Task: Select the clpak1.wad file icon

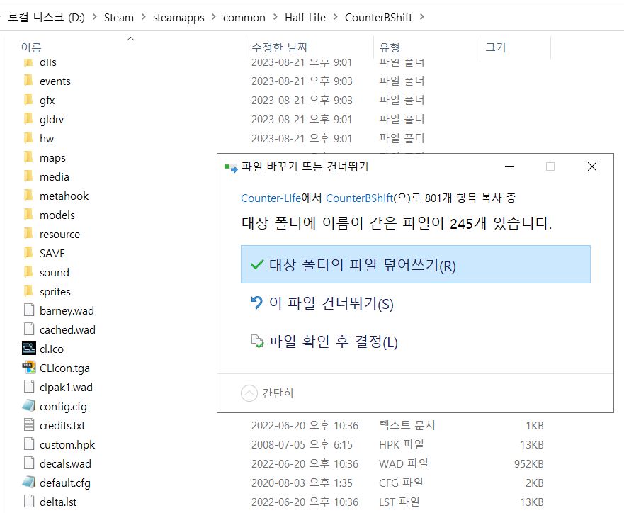Action: point(29,386)
